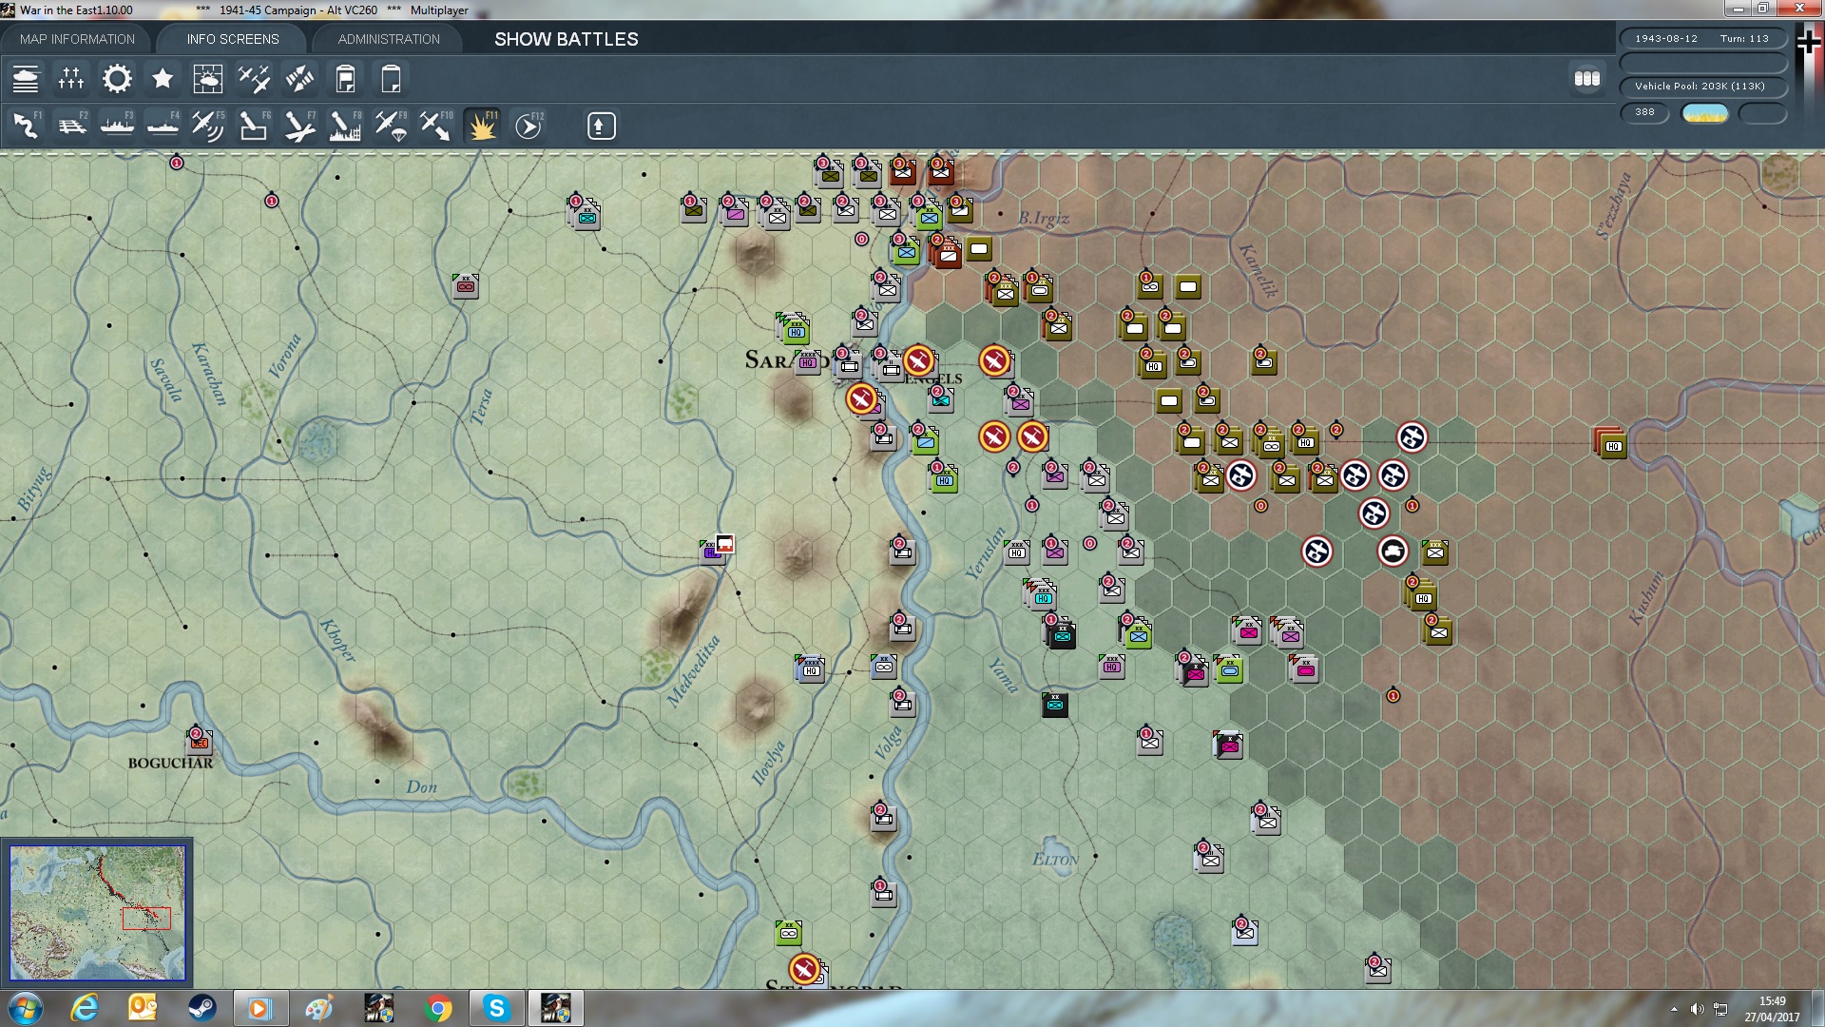Screen dimensions: 1825x1027
Task: Click the date and Turn 113 display
Action: [x=1702, y=38]
